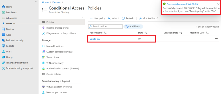Screen dimensions: 221x94
Task: Open VPN connectivity page
Action: coord(55,63)
